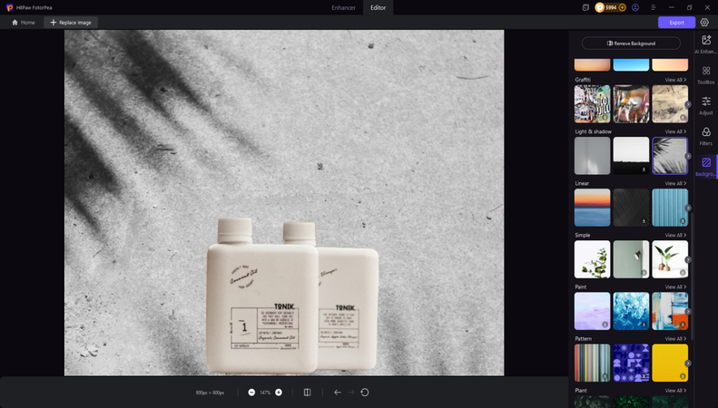The height and width of the screenshot is (408, 718).
Task: Select the palm shadow Light & shadow background
Action: coord(670,156)
